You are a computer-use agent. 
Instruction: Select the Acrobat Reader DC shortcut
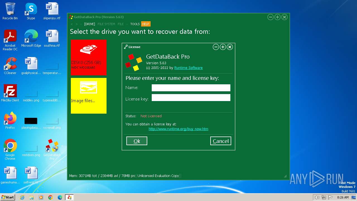pyautogui.click(x=10, y=40)
